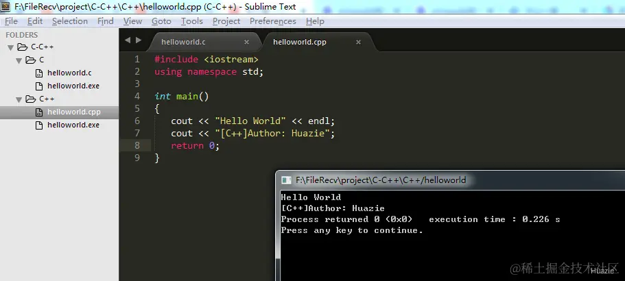
Task: Close the helloworld.c tab
Action: point(246,42)
